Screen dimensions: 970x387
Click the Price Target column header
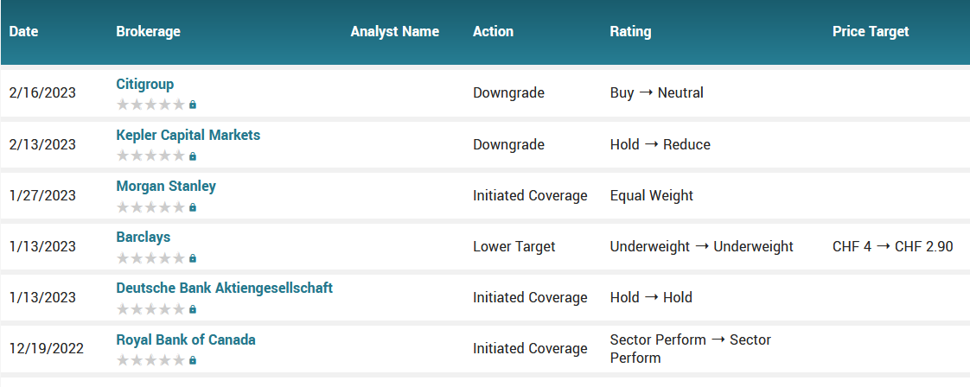click(871, 31)
